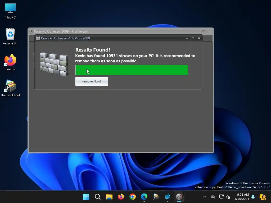Click the Results Found! heading
Image resolution: width=271 pixels, height=203 pixels.
coord(93,50)
